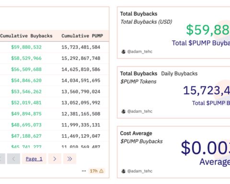Click the Page 1 link

point(34,159)
